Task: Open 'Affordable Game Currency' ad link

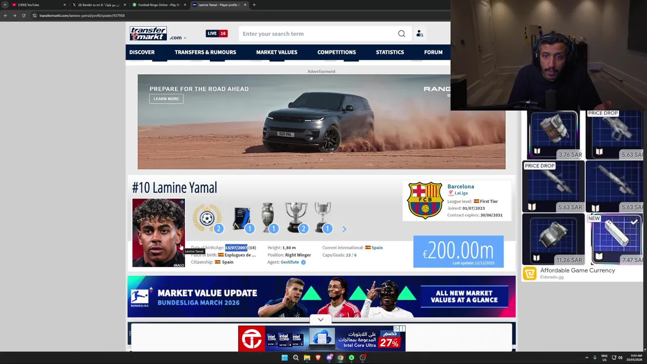Action: [577, 270]
